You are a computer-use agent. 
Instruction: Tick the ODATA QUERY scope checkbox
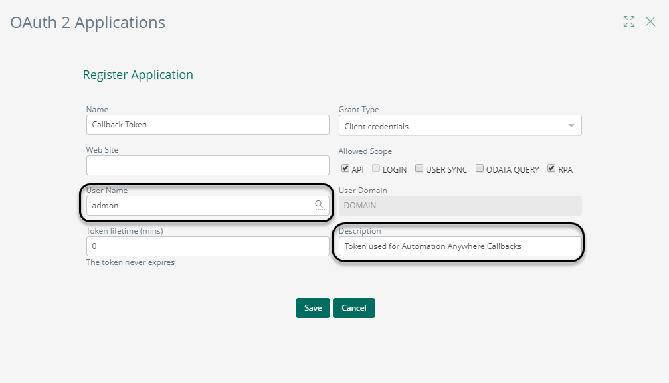[480, 168]
